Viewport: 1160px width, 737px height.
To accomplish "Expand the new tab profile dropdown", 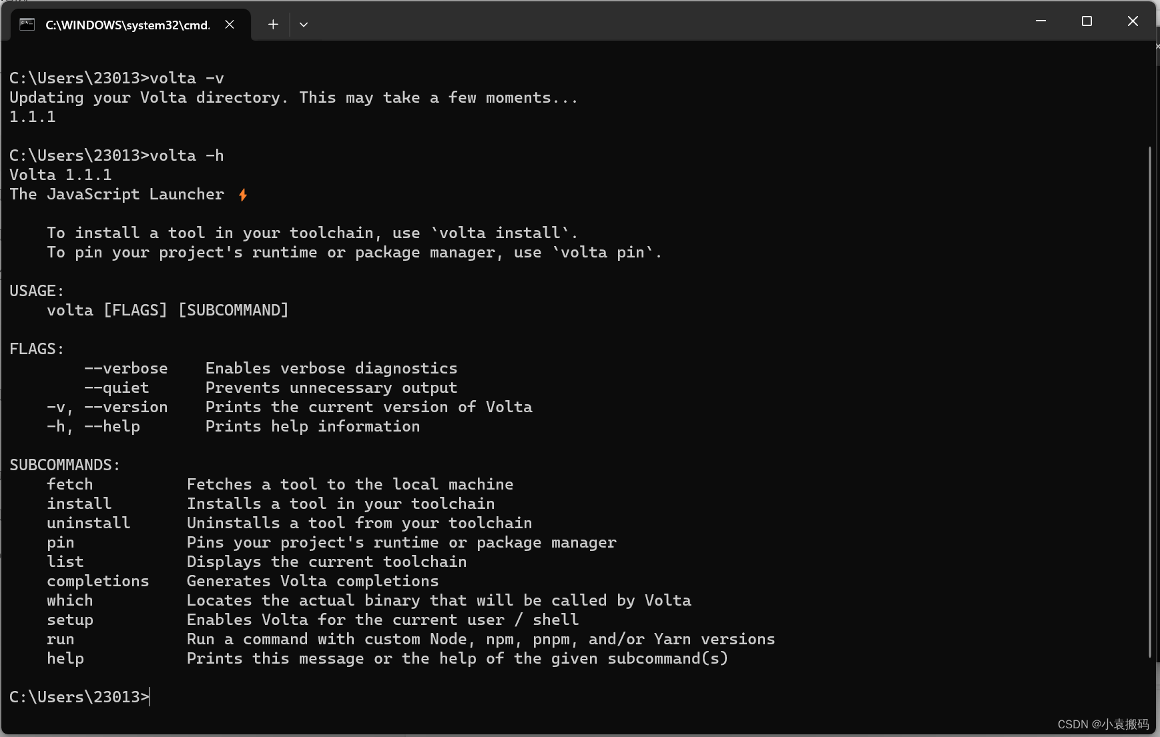I will click(x=304, y=25).
